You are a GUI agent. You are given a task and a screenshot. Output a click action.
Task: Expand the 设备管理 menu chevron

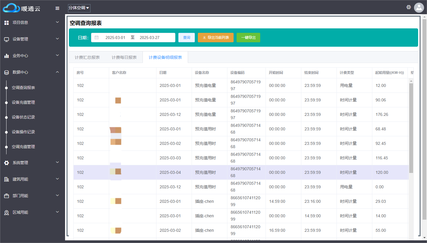(57, 38)
